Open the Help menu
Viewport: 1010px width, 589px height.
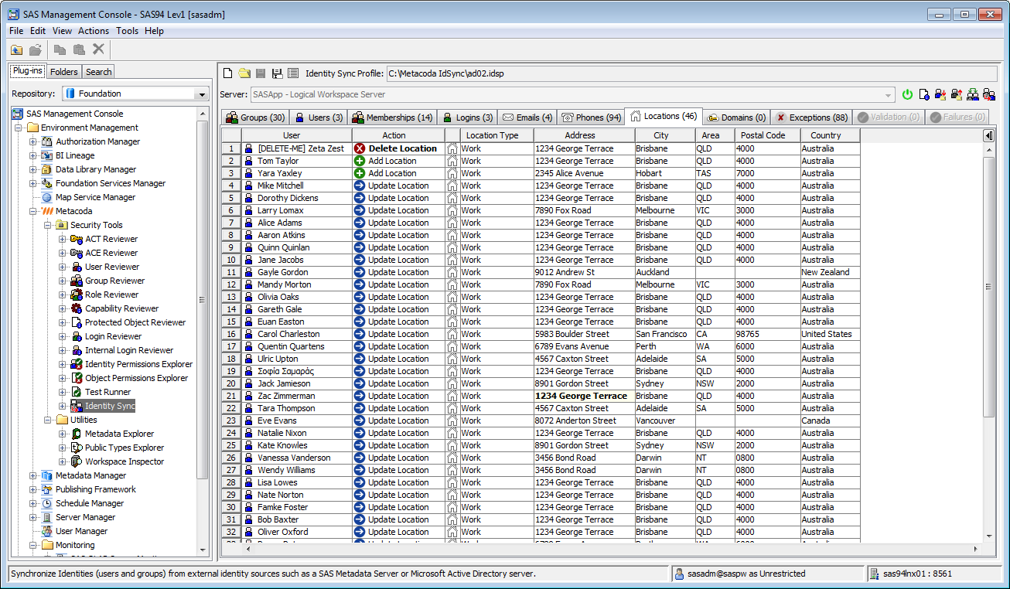154,31
